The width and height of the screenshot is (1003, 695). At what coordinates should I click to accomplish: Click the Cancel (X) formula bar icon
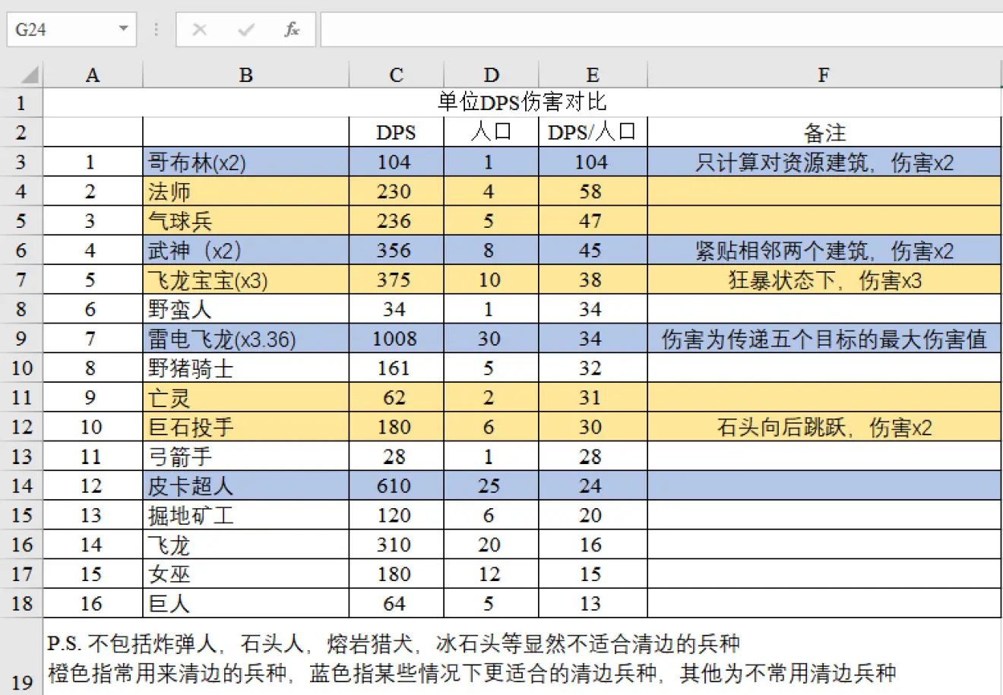coord(200,30)
